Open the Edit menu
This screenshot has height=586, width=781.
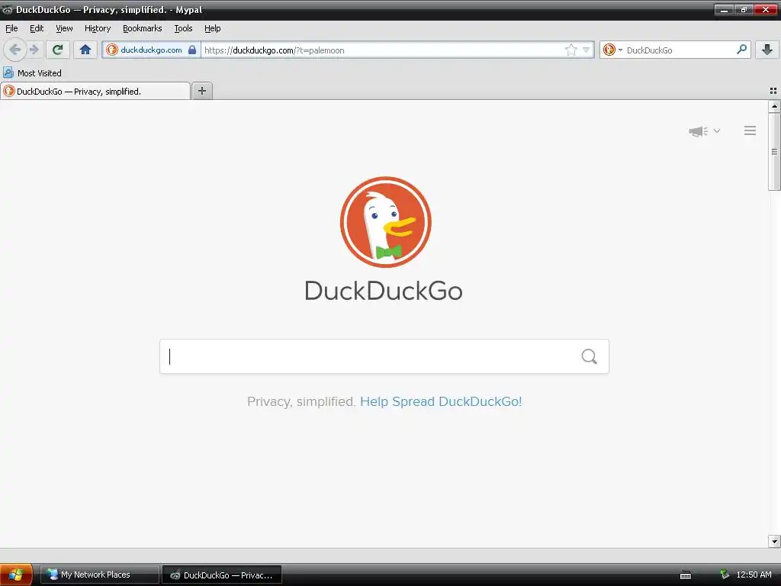point(37,28)
